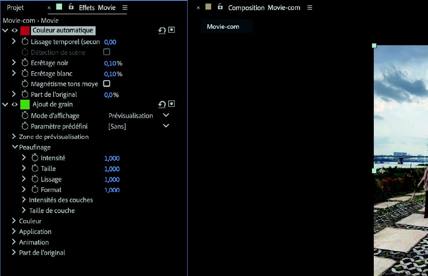
Task: Toggle stopwatch for Format
Action: click(x=35, y=190)
